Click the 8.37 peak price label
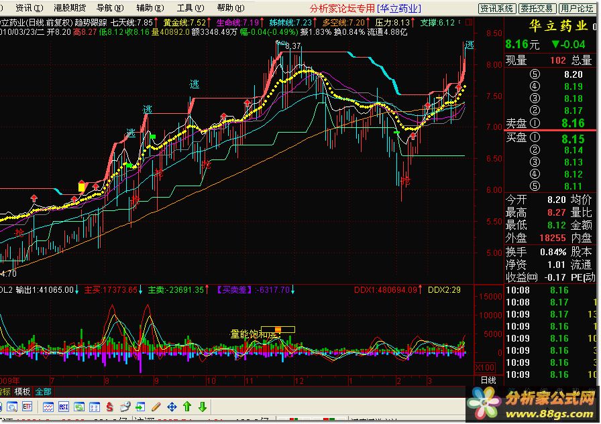Image resolution: width=601 pixels, height=424 pixels. 293,46
